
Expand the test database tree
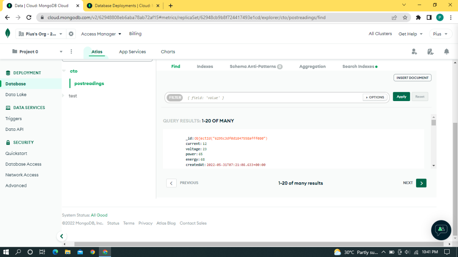point(63,96)
